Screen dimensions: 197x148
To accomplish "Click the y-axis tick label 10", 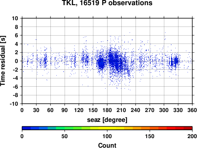I will click(15, 18).
